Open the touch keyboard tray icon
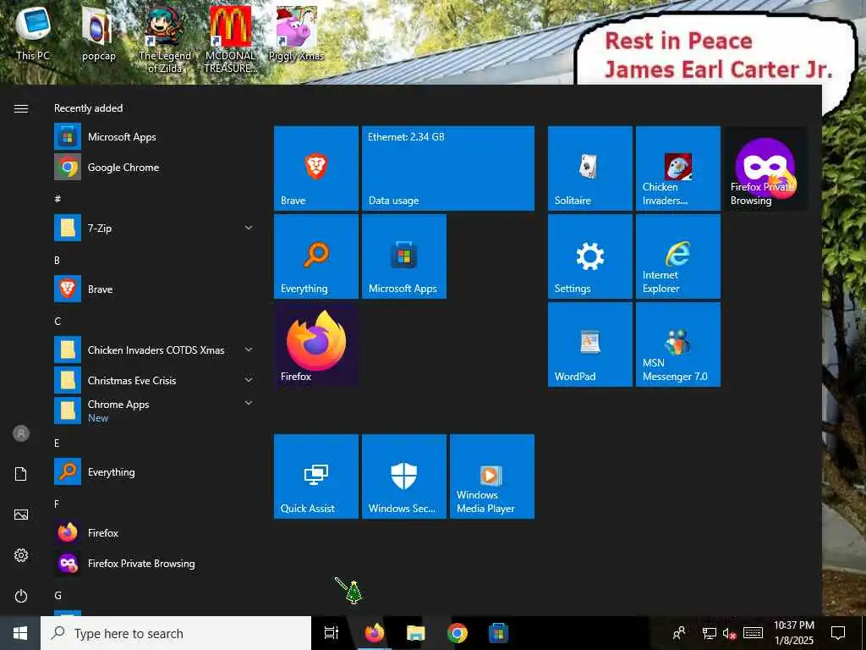The image size is (866, 650). (x=753, y=633)
